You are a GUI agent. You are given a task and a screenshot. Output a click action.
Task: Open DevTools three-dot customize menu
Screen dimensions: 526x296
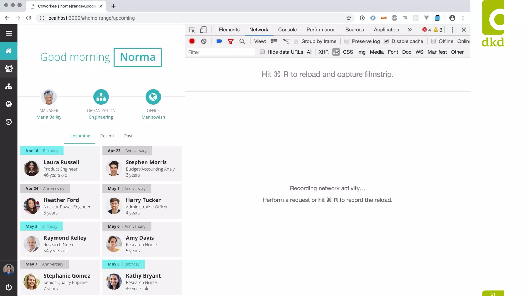pyautogui.click(x=452, y=30)
